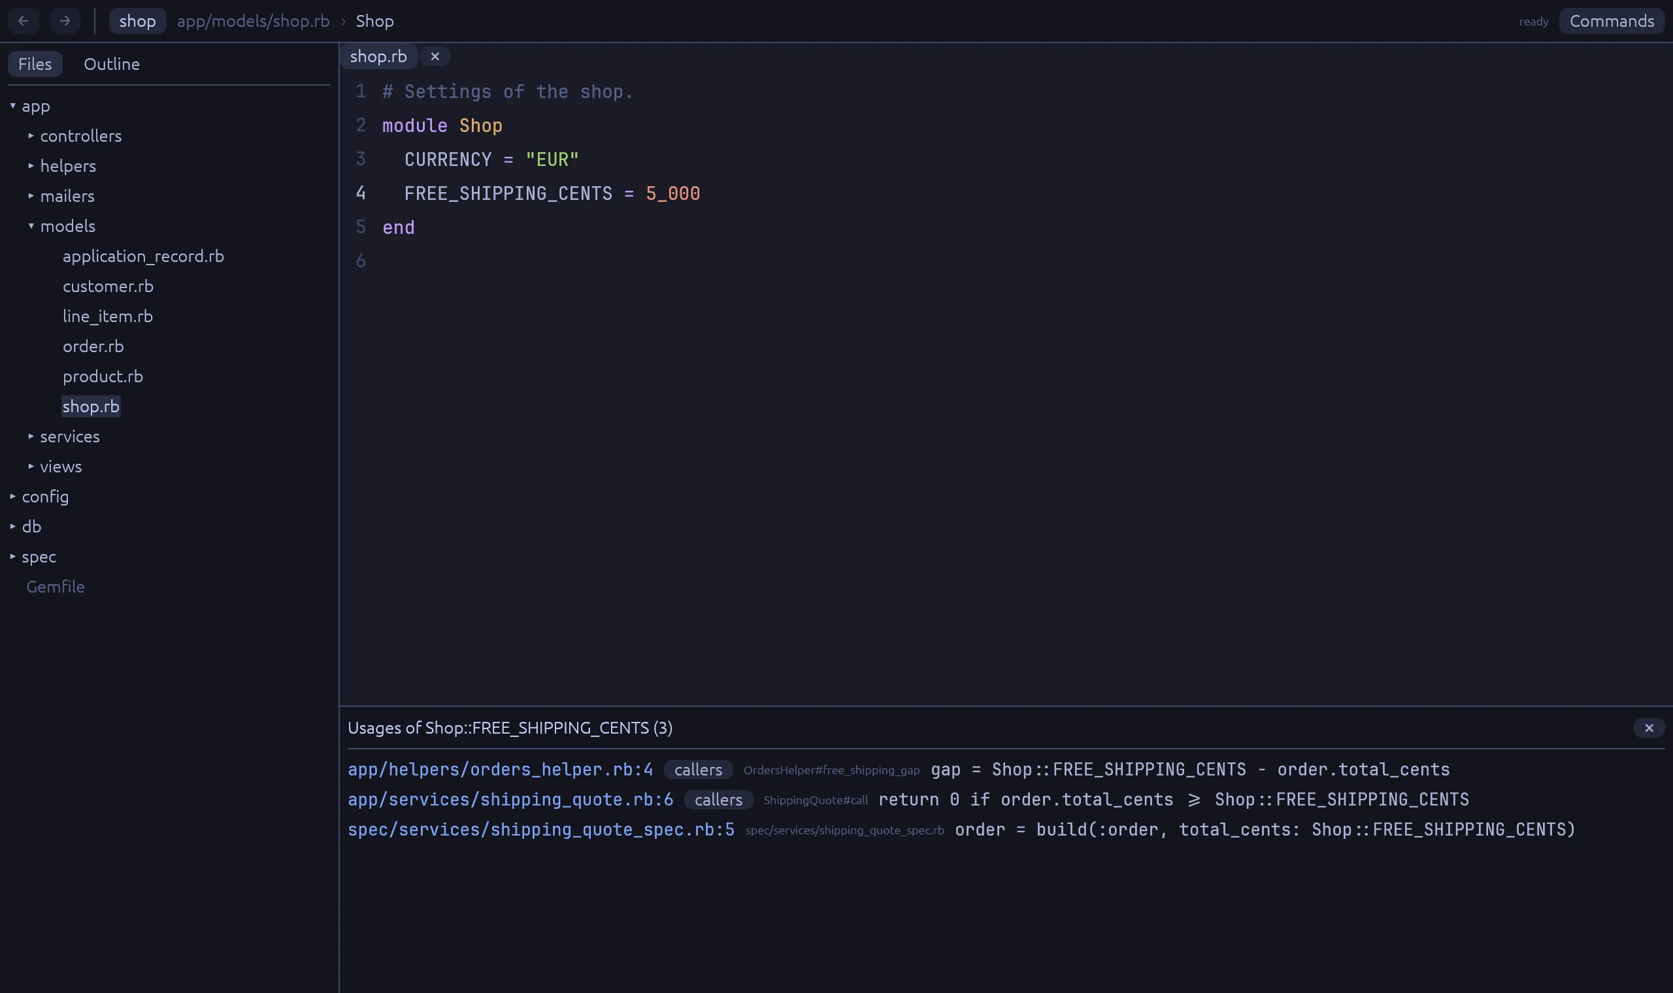Open line_item.rb in the file tree

[x=108, y=316]
